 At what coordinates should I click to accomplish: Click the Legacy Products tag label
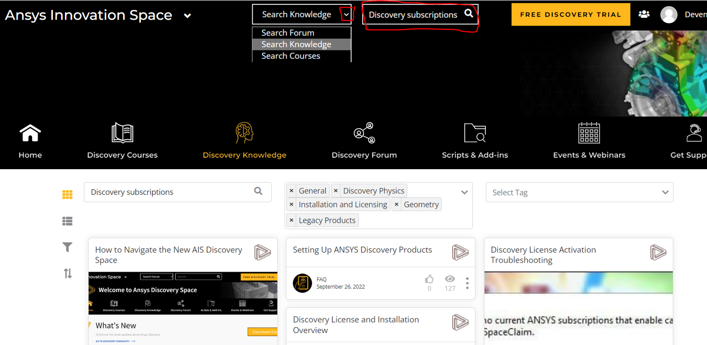(x=327, y=220)
